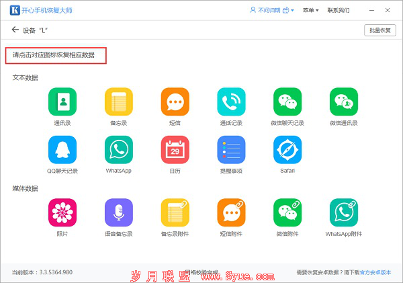Open the 通讯录 contacts recovery icon
The image size is (403, 283).
[62, 102]
